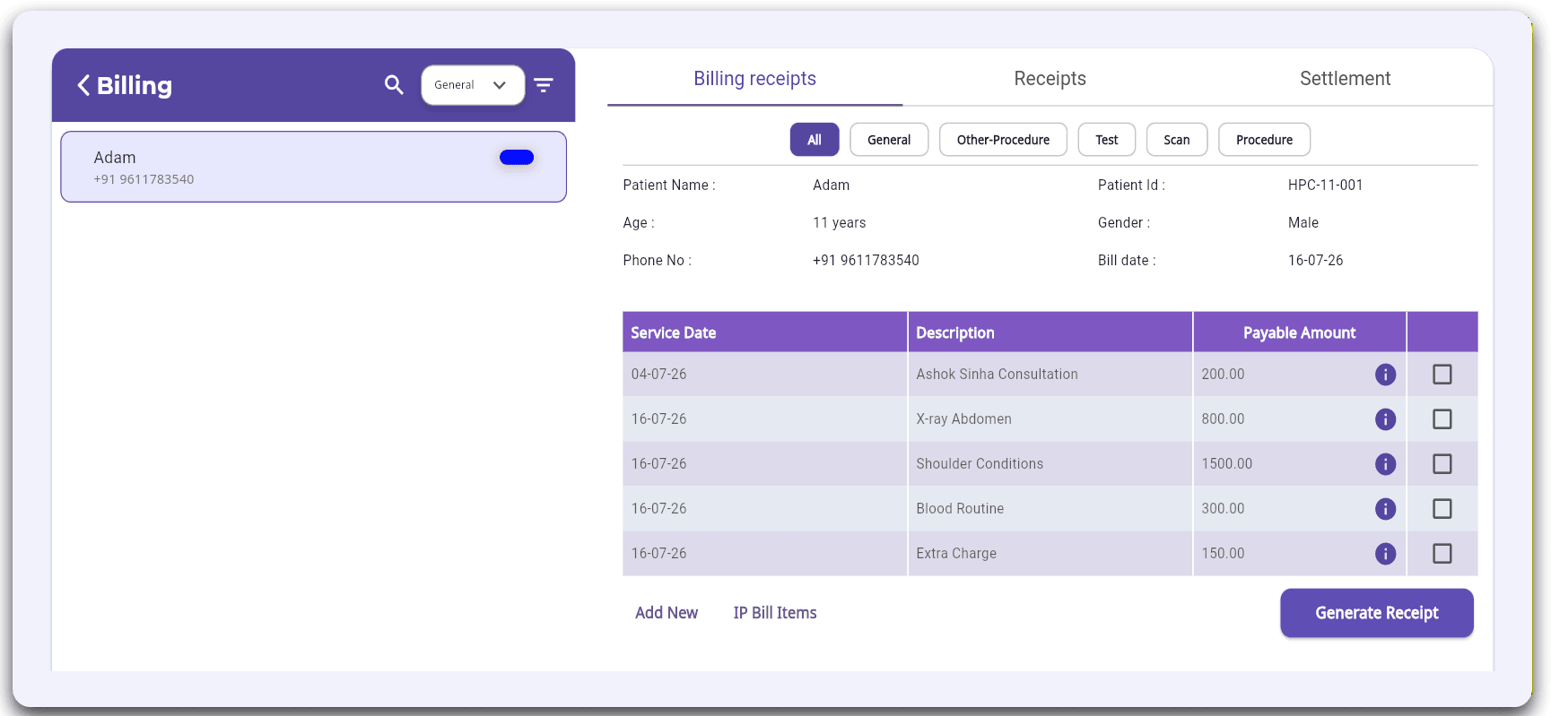
Task: Show info for Ashok Sinha Consultation
Action: (1385, 375)
